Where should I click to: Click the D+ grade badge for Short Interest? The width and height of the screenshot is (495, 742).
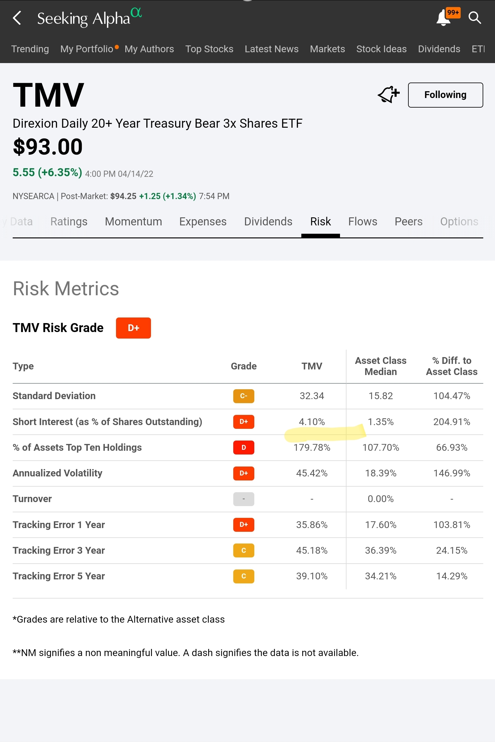coord(243,422)
